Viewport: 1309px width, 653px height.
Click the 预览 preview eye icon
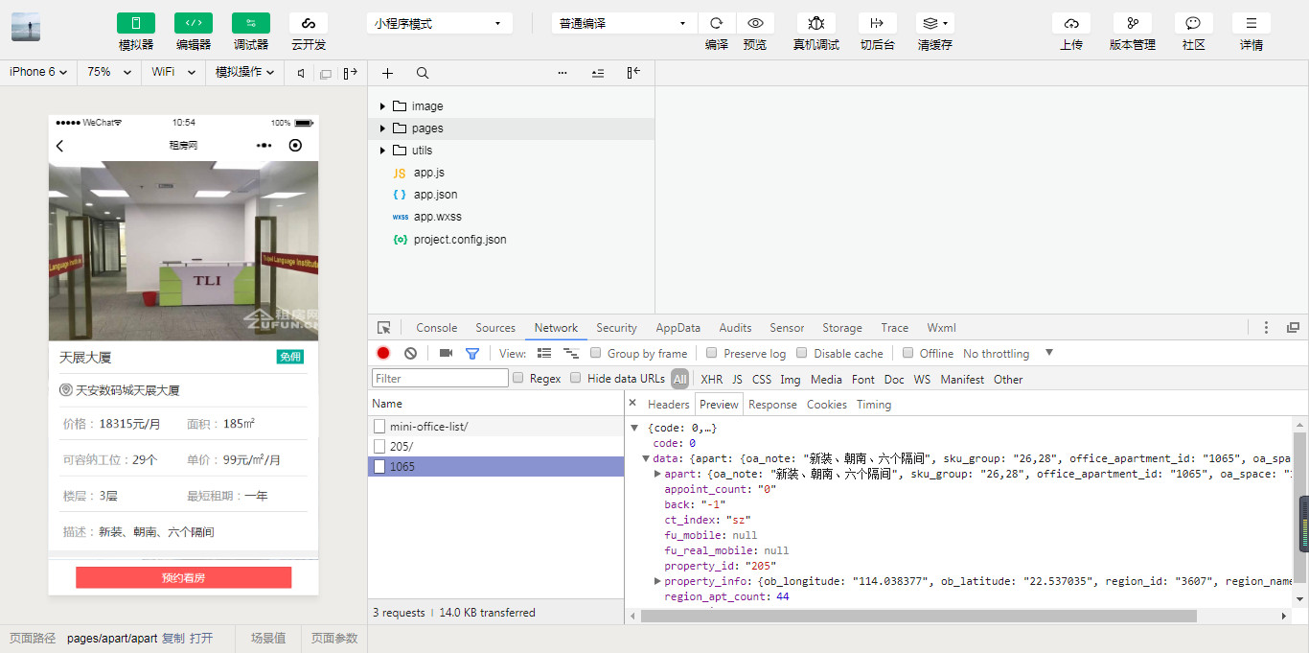click(x=755, y=23)
